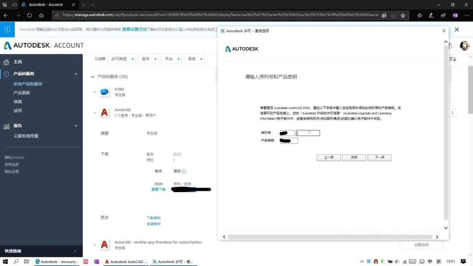Open the share page icon
Viewport: 473px width, 266px height.
tap(443, 15)
